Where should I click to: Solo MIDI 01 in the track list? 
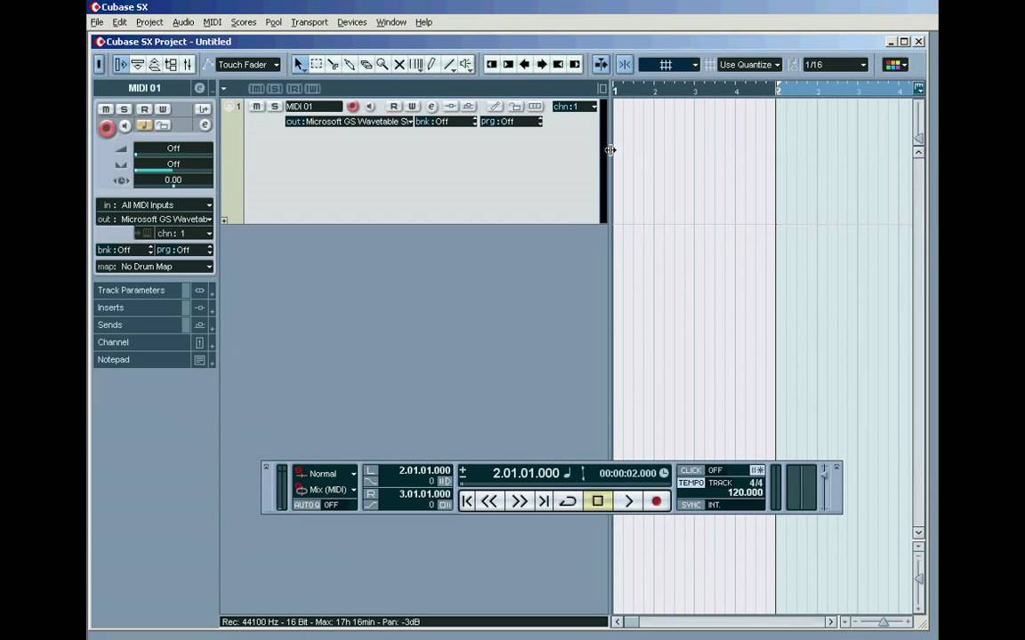[274, 107]
